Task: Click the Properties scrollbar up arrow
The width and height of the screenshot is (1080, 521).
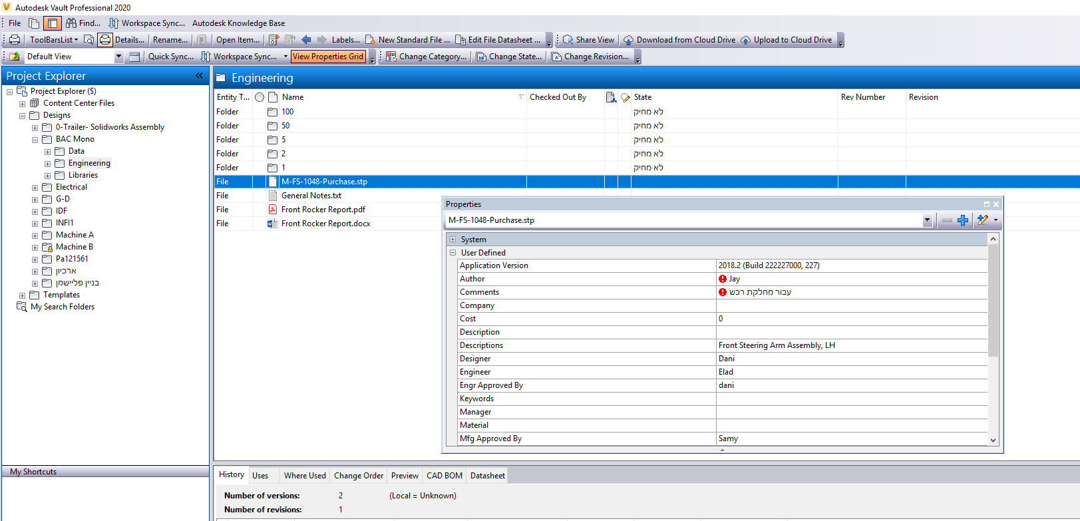Action: 993,239
